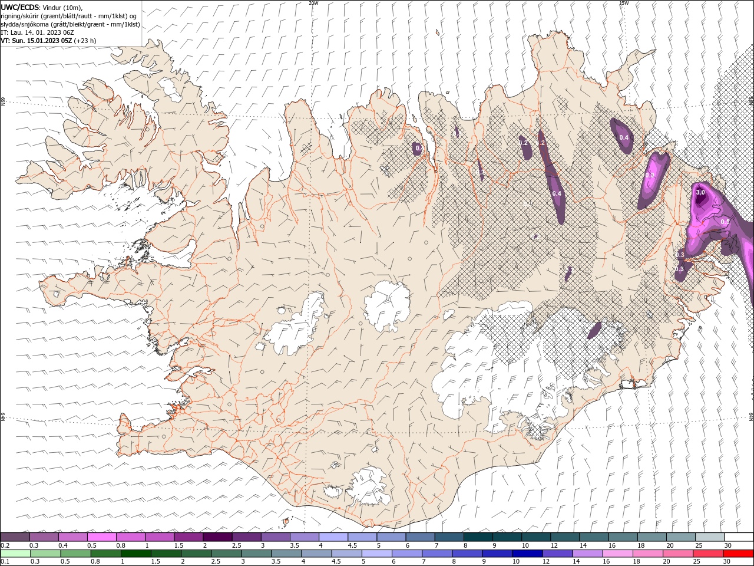Choose the lower legend swatch starting at 2.5
Viewport: 754px width, 566px height.
tap(226, 554)
